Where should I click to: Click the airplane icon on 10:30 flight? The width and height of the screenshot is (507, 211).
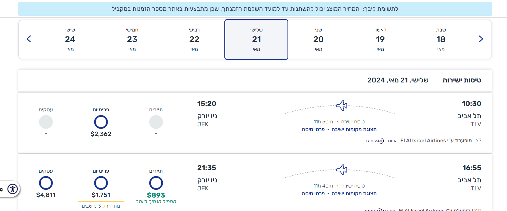tap(341, 106)
